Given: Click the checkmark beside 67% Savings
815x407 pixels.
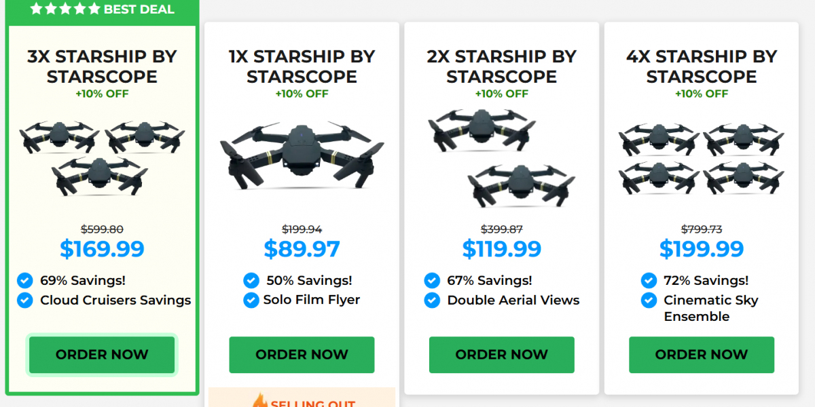Looking at the screenshot, I should click(x=432, y=280).
